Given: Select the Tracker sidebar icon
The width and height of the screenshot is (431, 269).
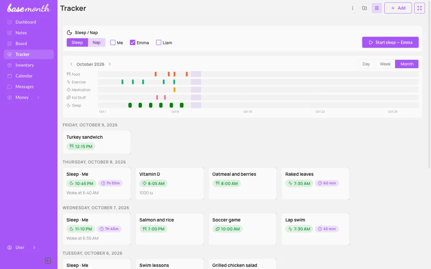Looking at the screenshot, I should 10,54.
